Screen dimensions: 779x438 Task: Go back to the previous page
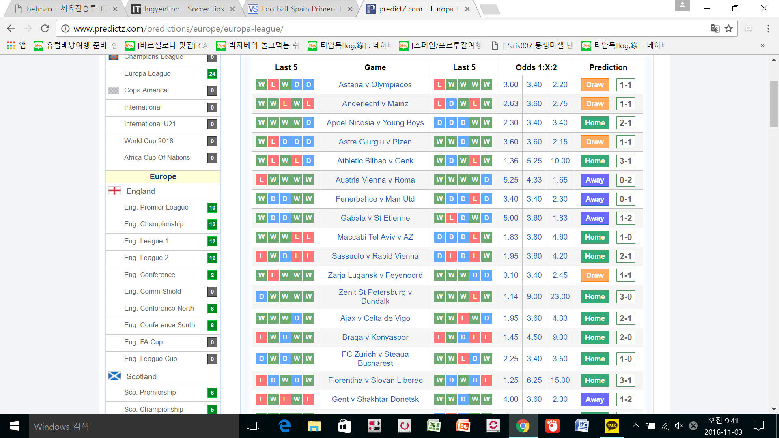11,28
